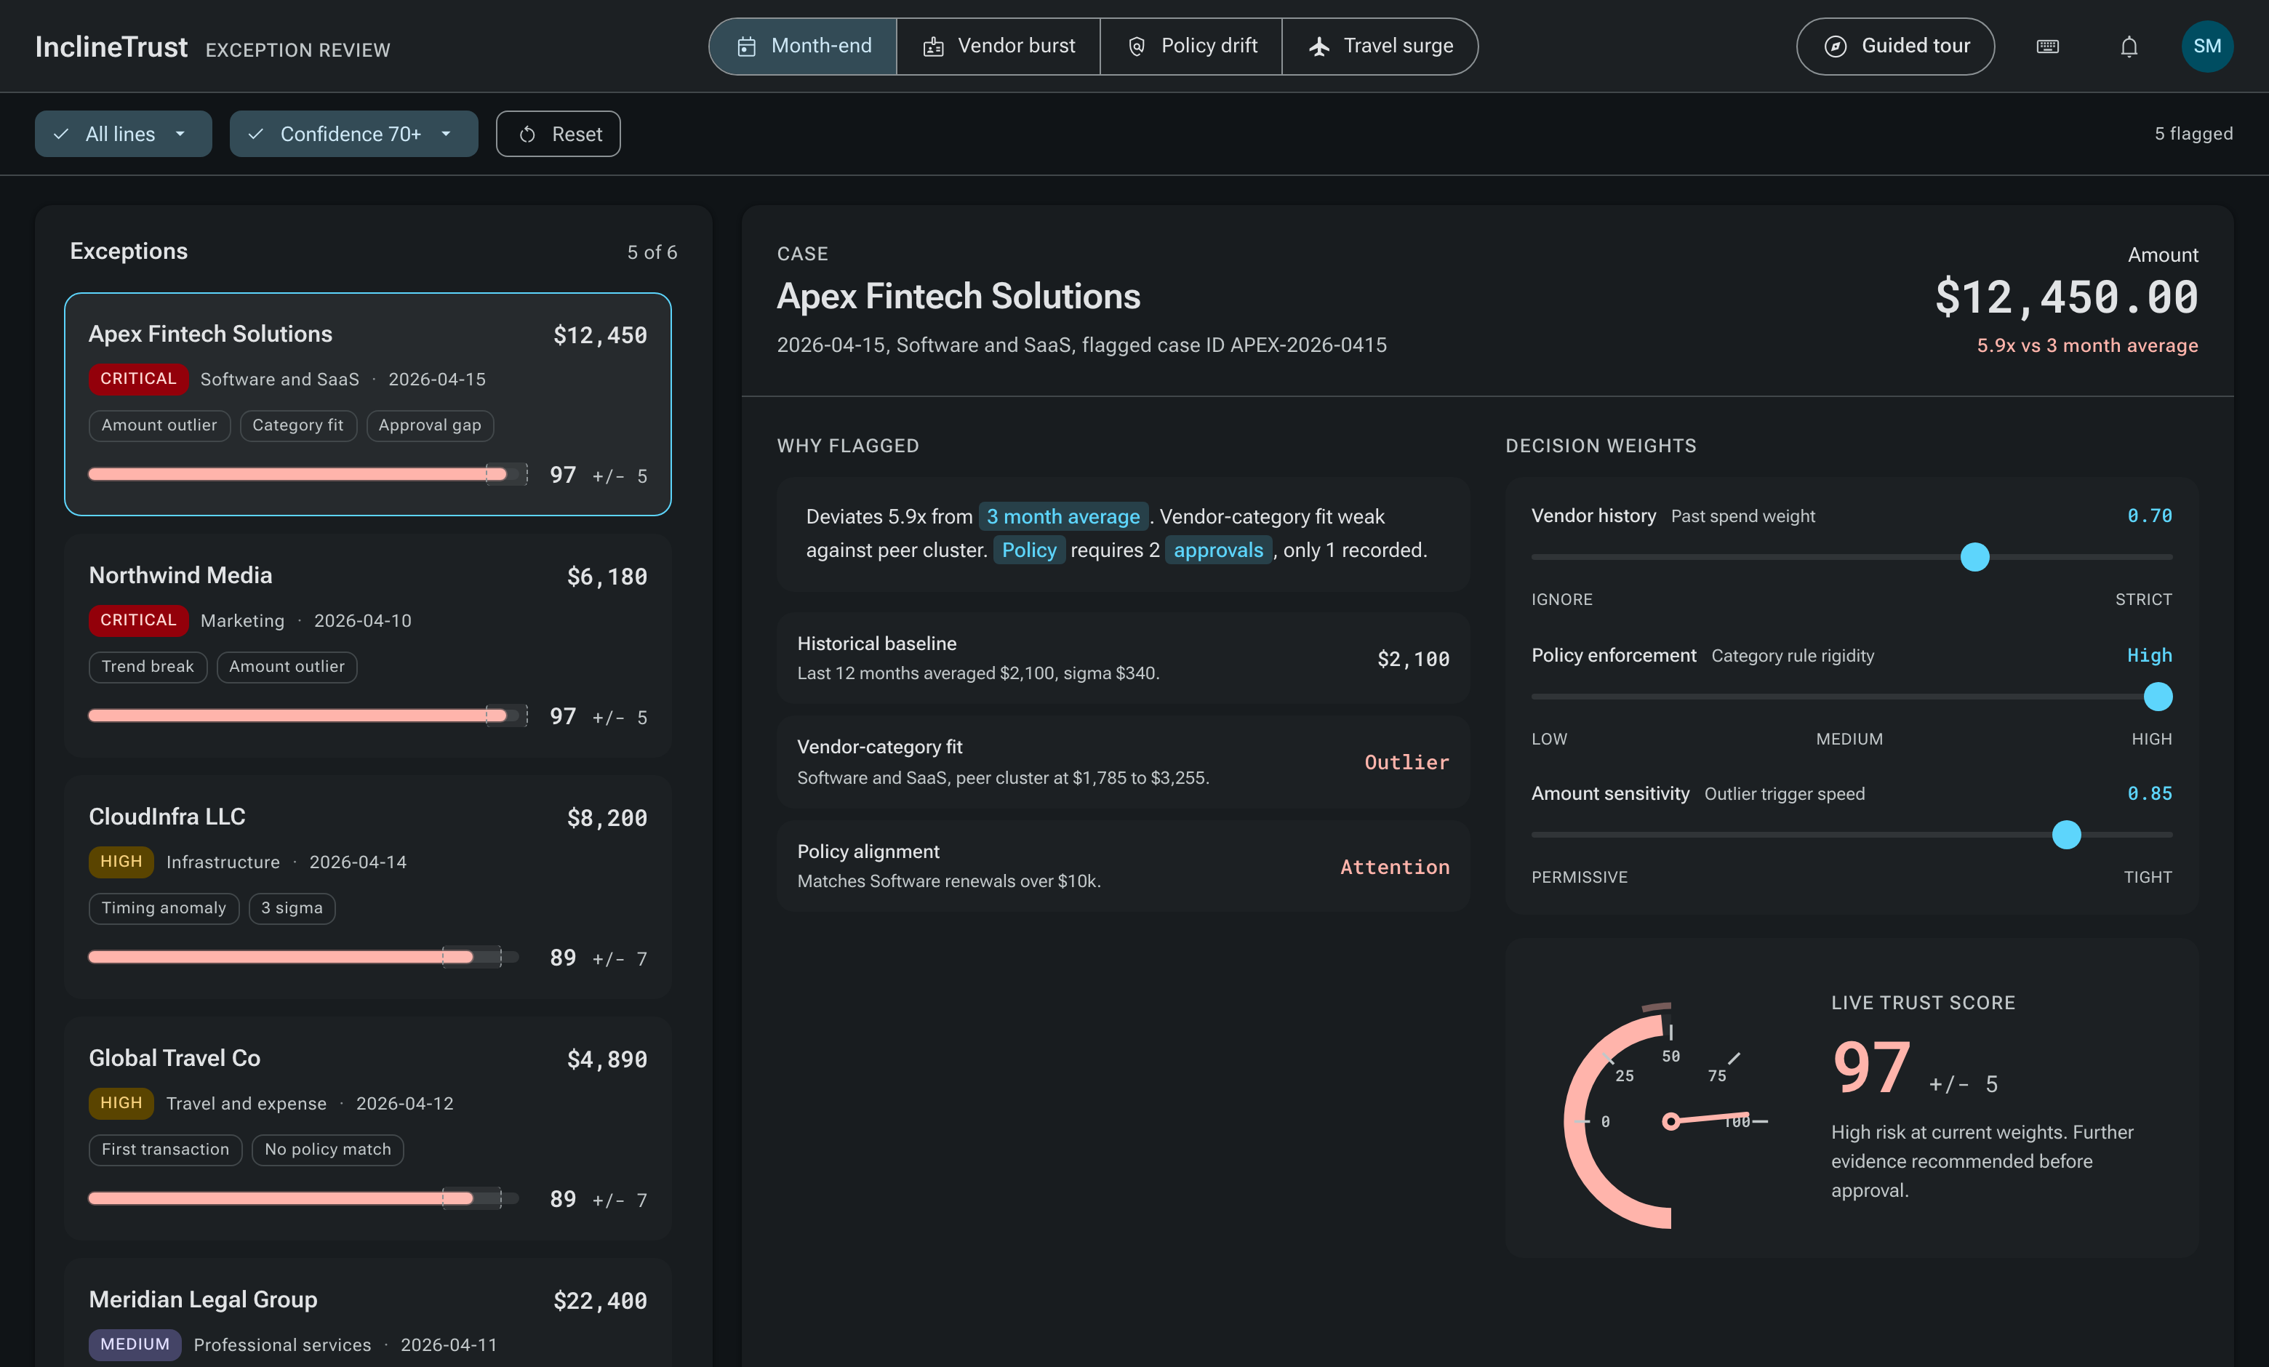Screen dimensions: 2269x1367
Task: Click the Trend break tag on Northwind
Action: [x=148, y=667]
